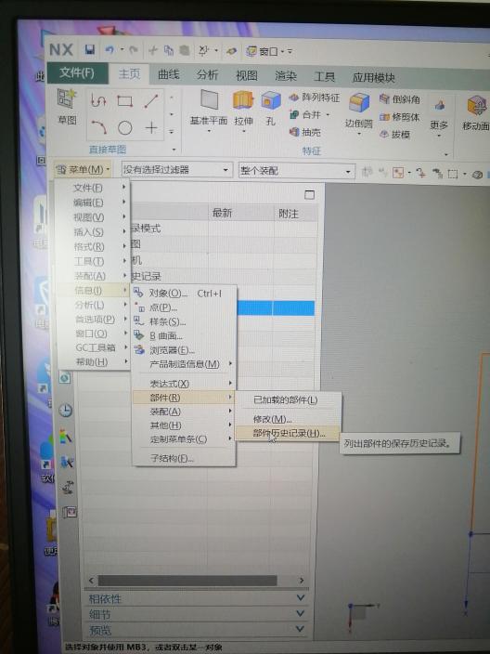Viewport: 490px width, 654px height.
Task: Switch to the 应用模块 ribbon tab
Action: (x=374, y=78)
